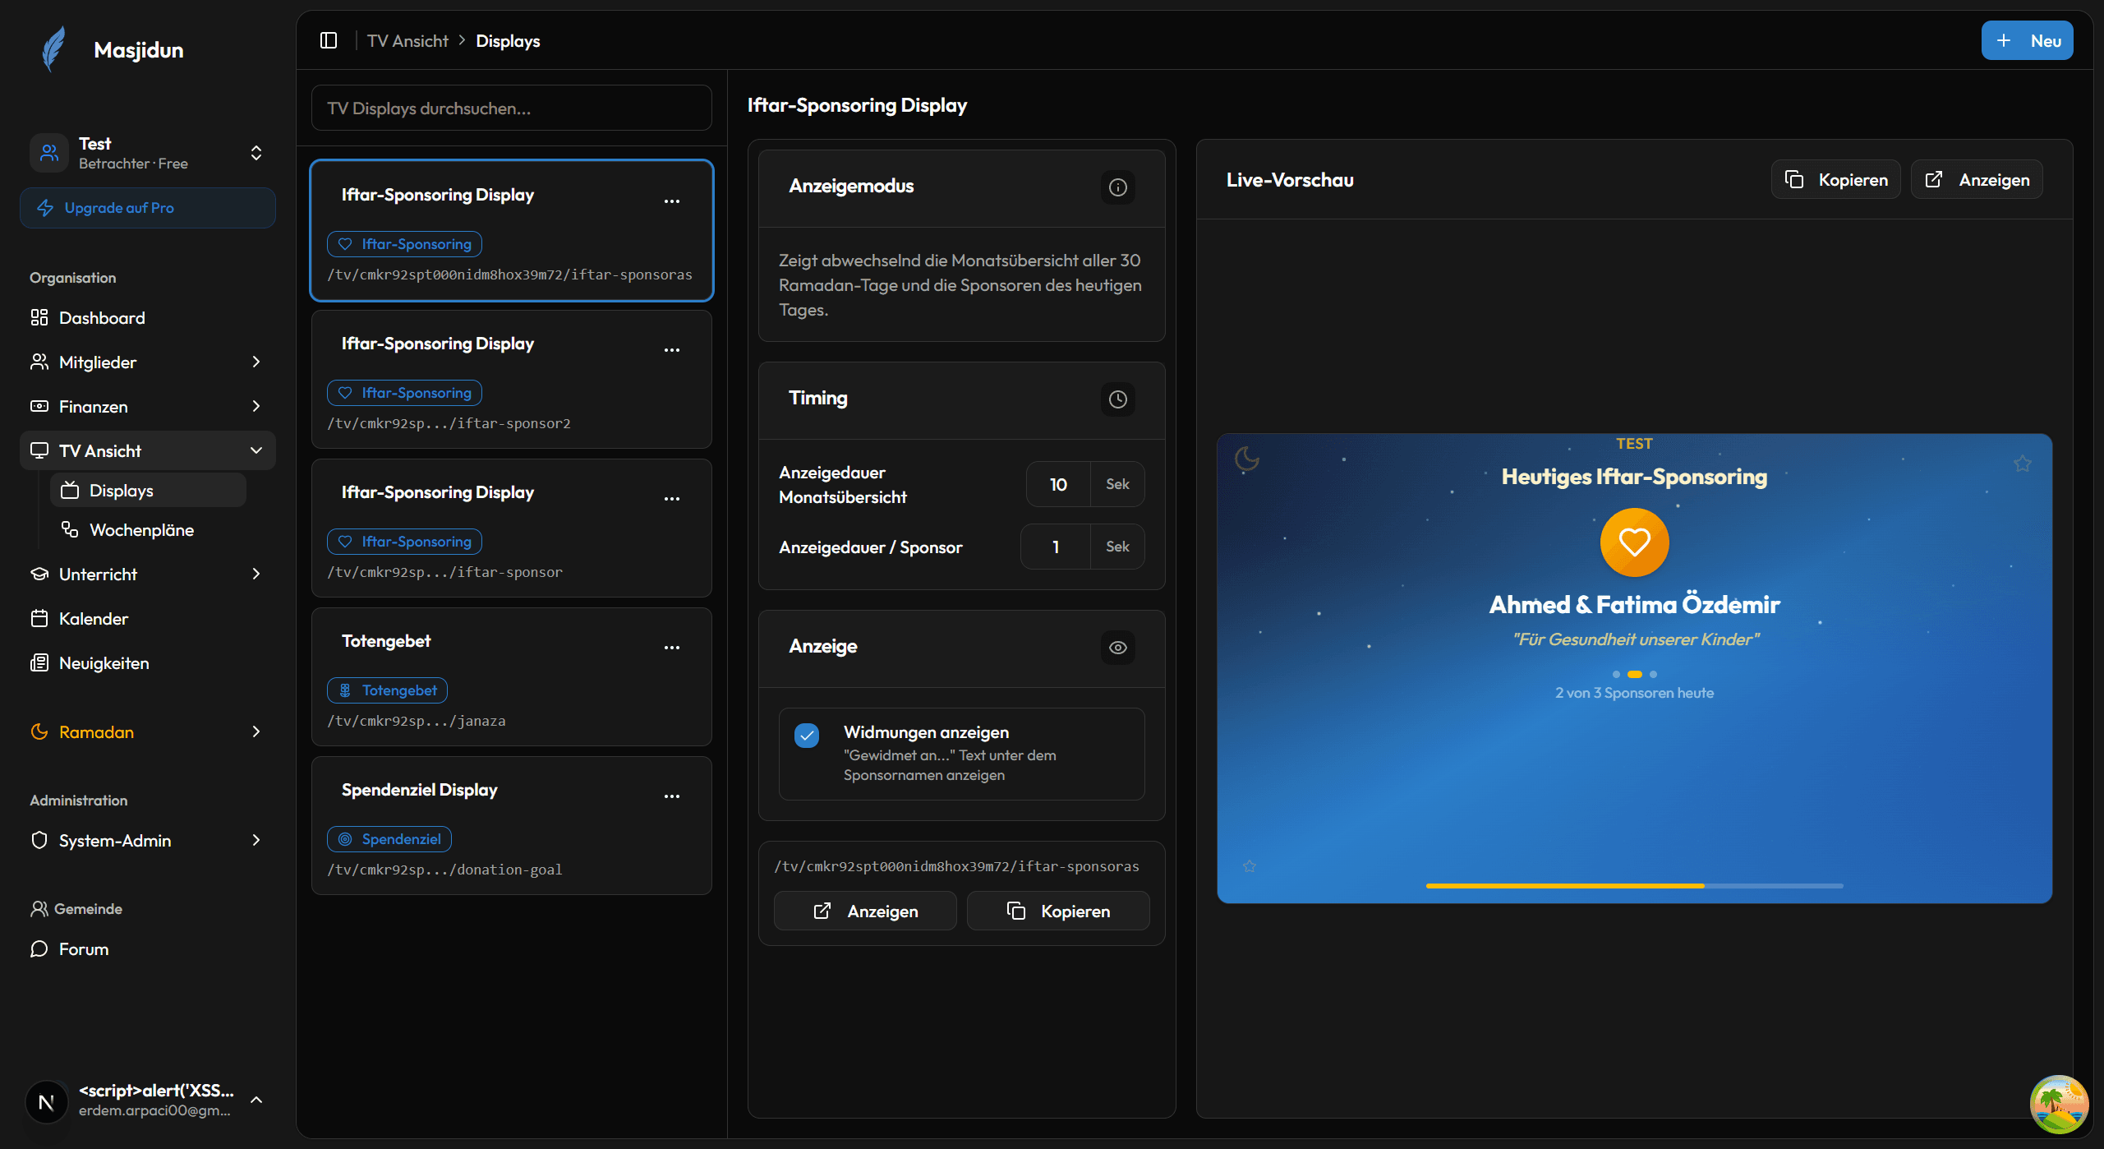Image resolution: width=2104 pixels, height=1149 pixels.
Task: Toggle the sidebar collapse icon in breadcrumb bar
Action: coord(329,39)
